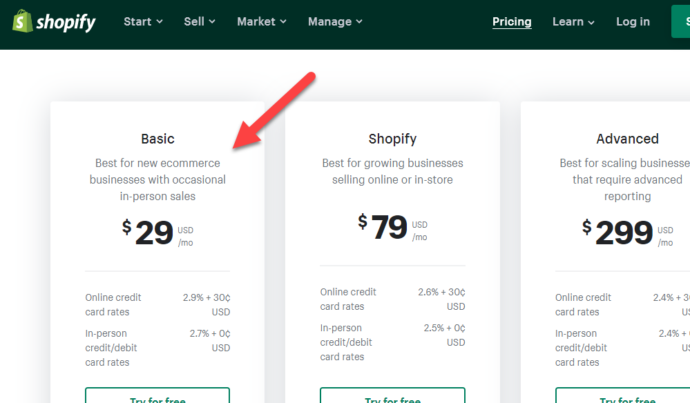
Task: Start free trial on Shopify plan
Action: [x=392, y=396]
